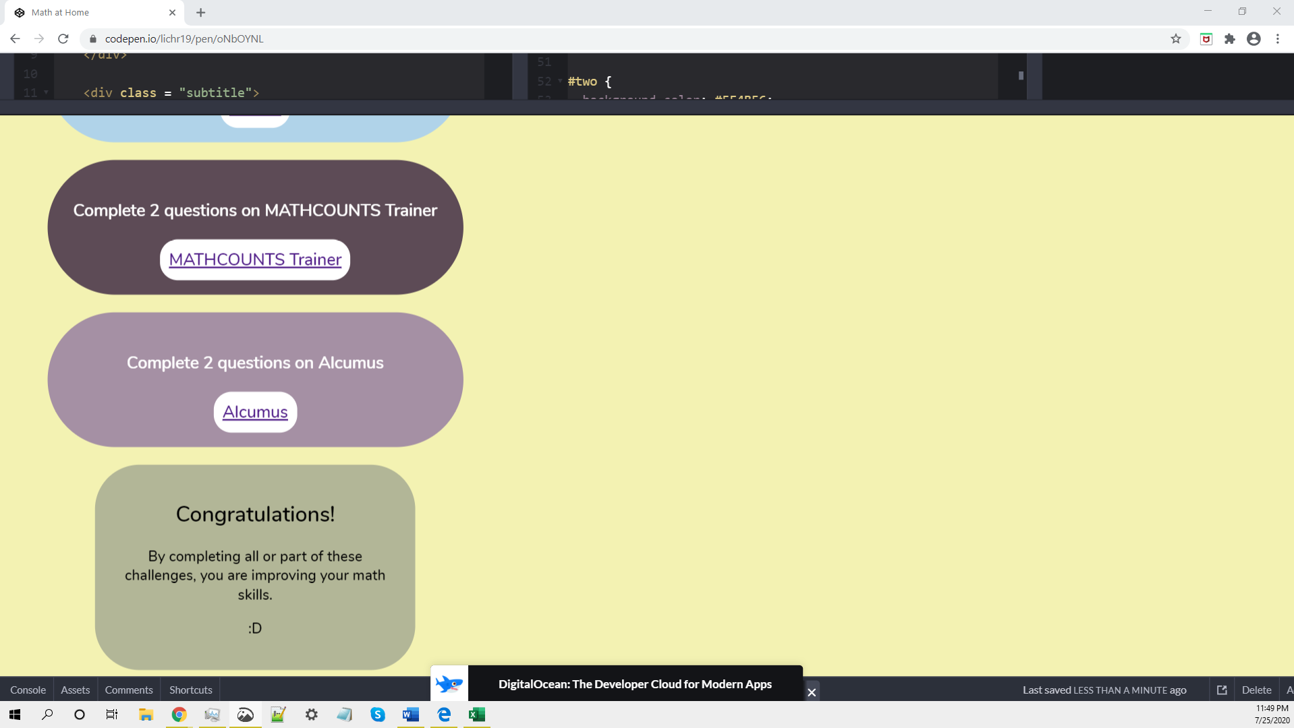Screen dimensions: 1294x728
Task: Click the DigitalOcean shark ad thumbnail
Action: coord(449,684)
